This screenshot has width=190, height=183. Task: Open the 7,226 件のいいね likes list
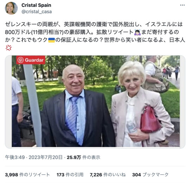tap(108, 175)
